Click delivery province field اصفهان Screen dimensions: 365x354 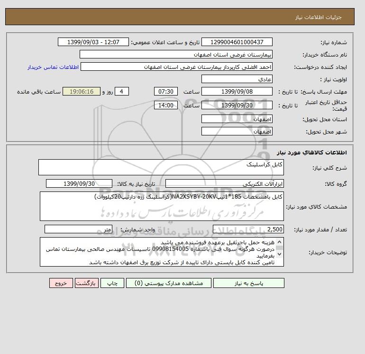click(x=237, y=119)
